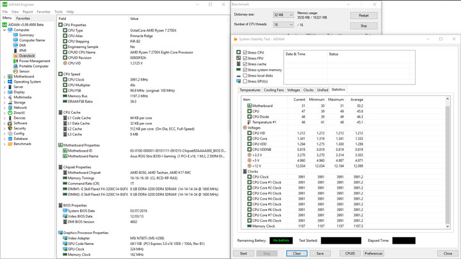461x259 pixels.
Task: Select the Overclock flame icon
Action: [15, 56]
